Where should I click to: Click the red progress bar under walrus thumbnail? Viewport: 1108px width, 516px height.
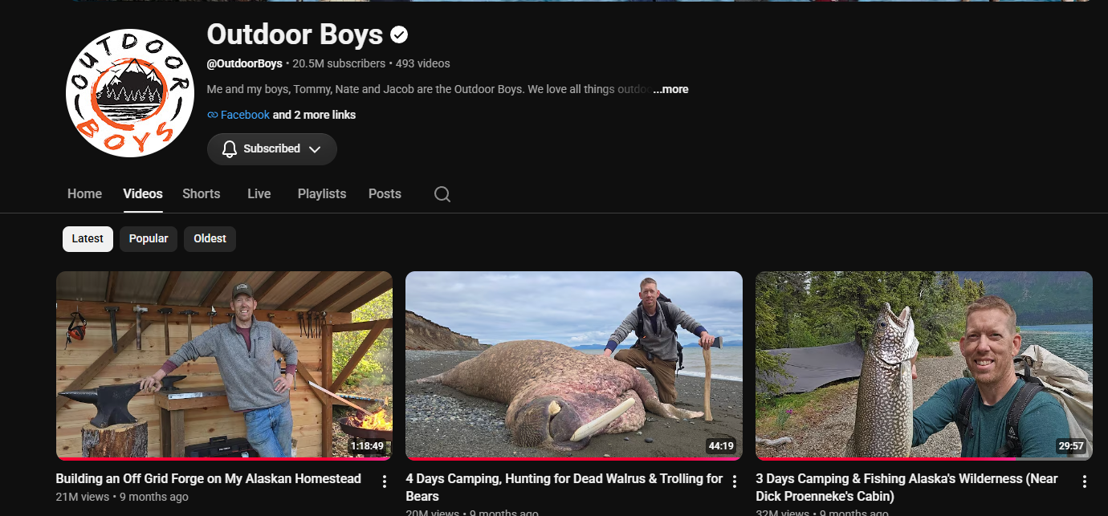point(574,458)
